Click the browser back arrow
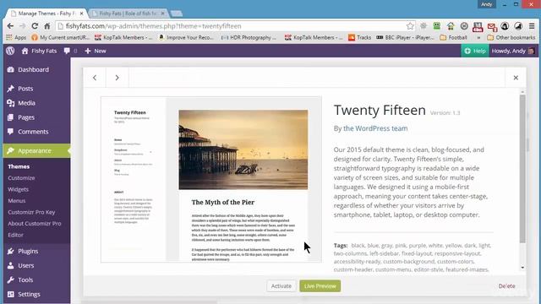 click(x=10, y=26)
